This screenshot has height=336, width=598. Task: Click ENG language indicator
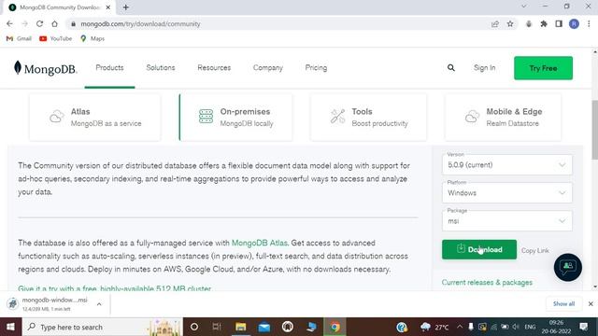(x=530, y=327)
